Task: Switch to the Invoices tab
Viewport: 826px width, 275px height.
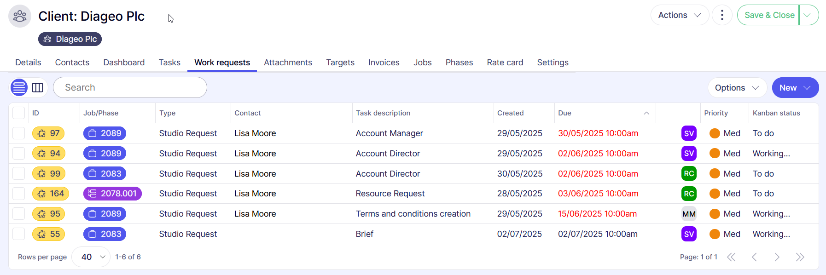Action: pos(384,63)
